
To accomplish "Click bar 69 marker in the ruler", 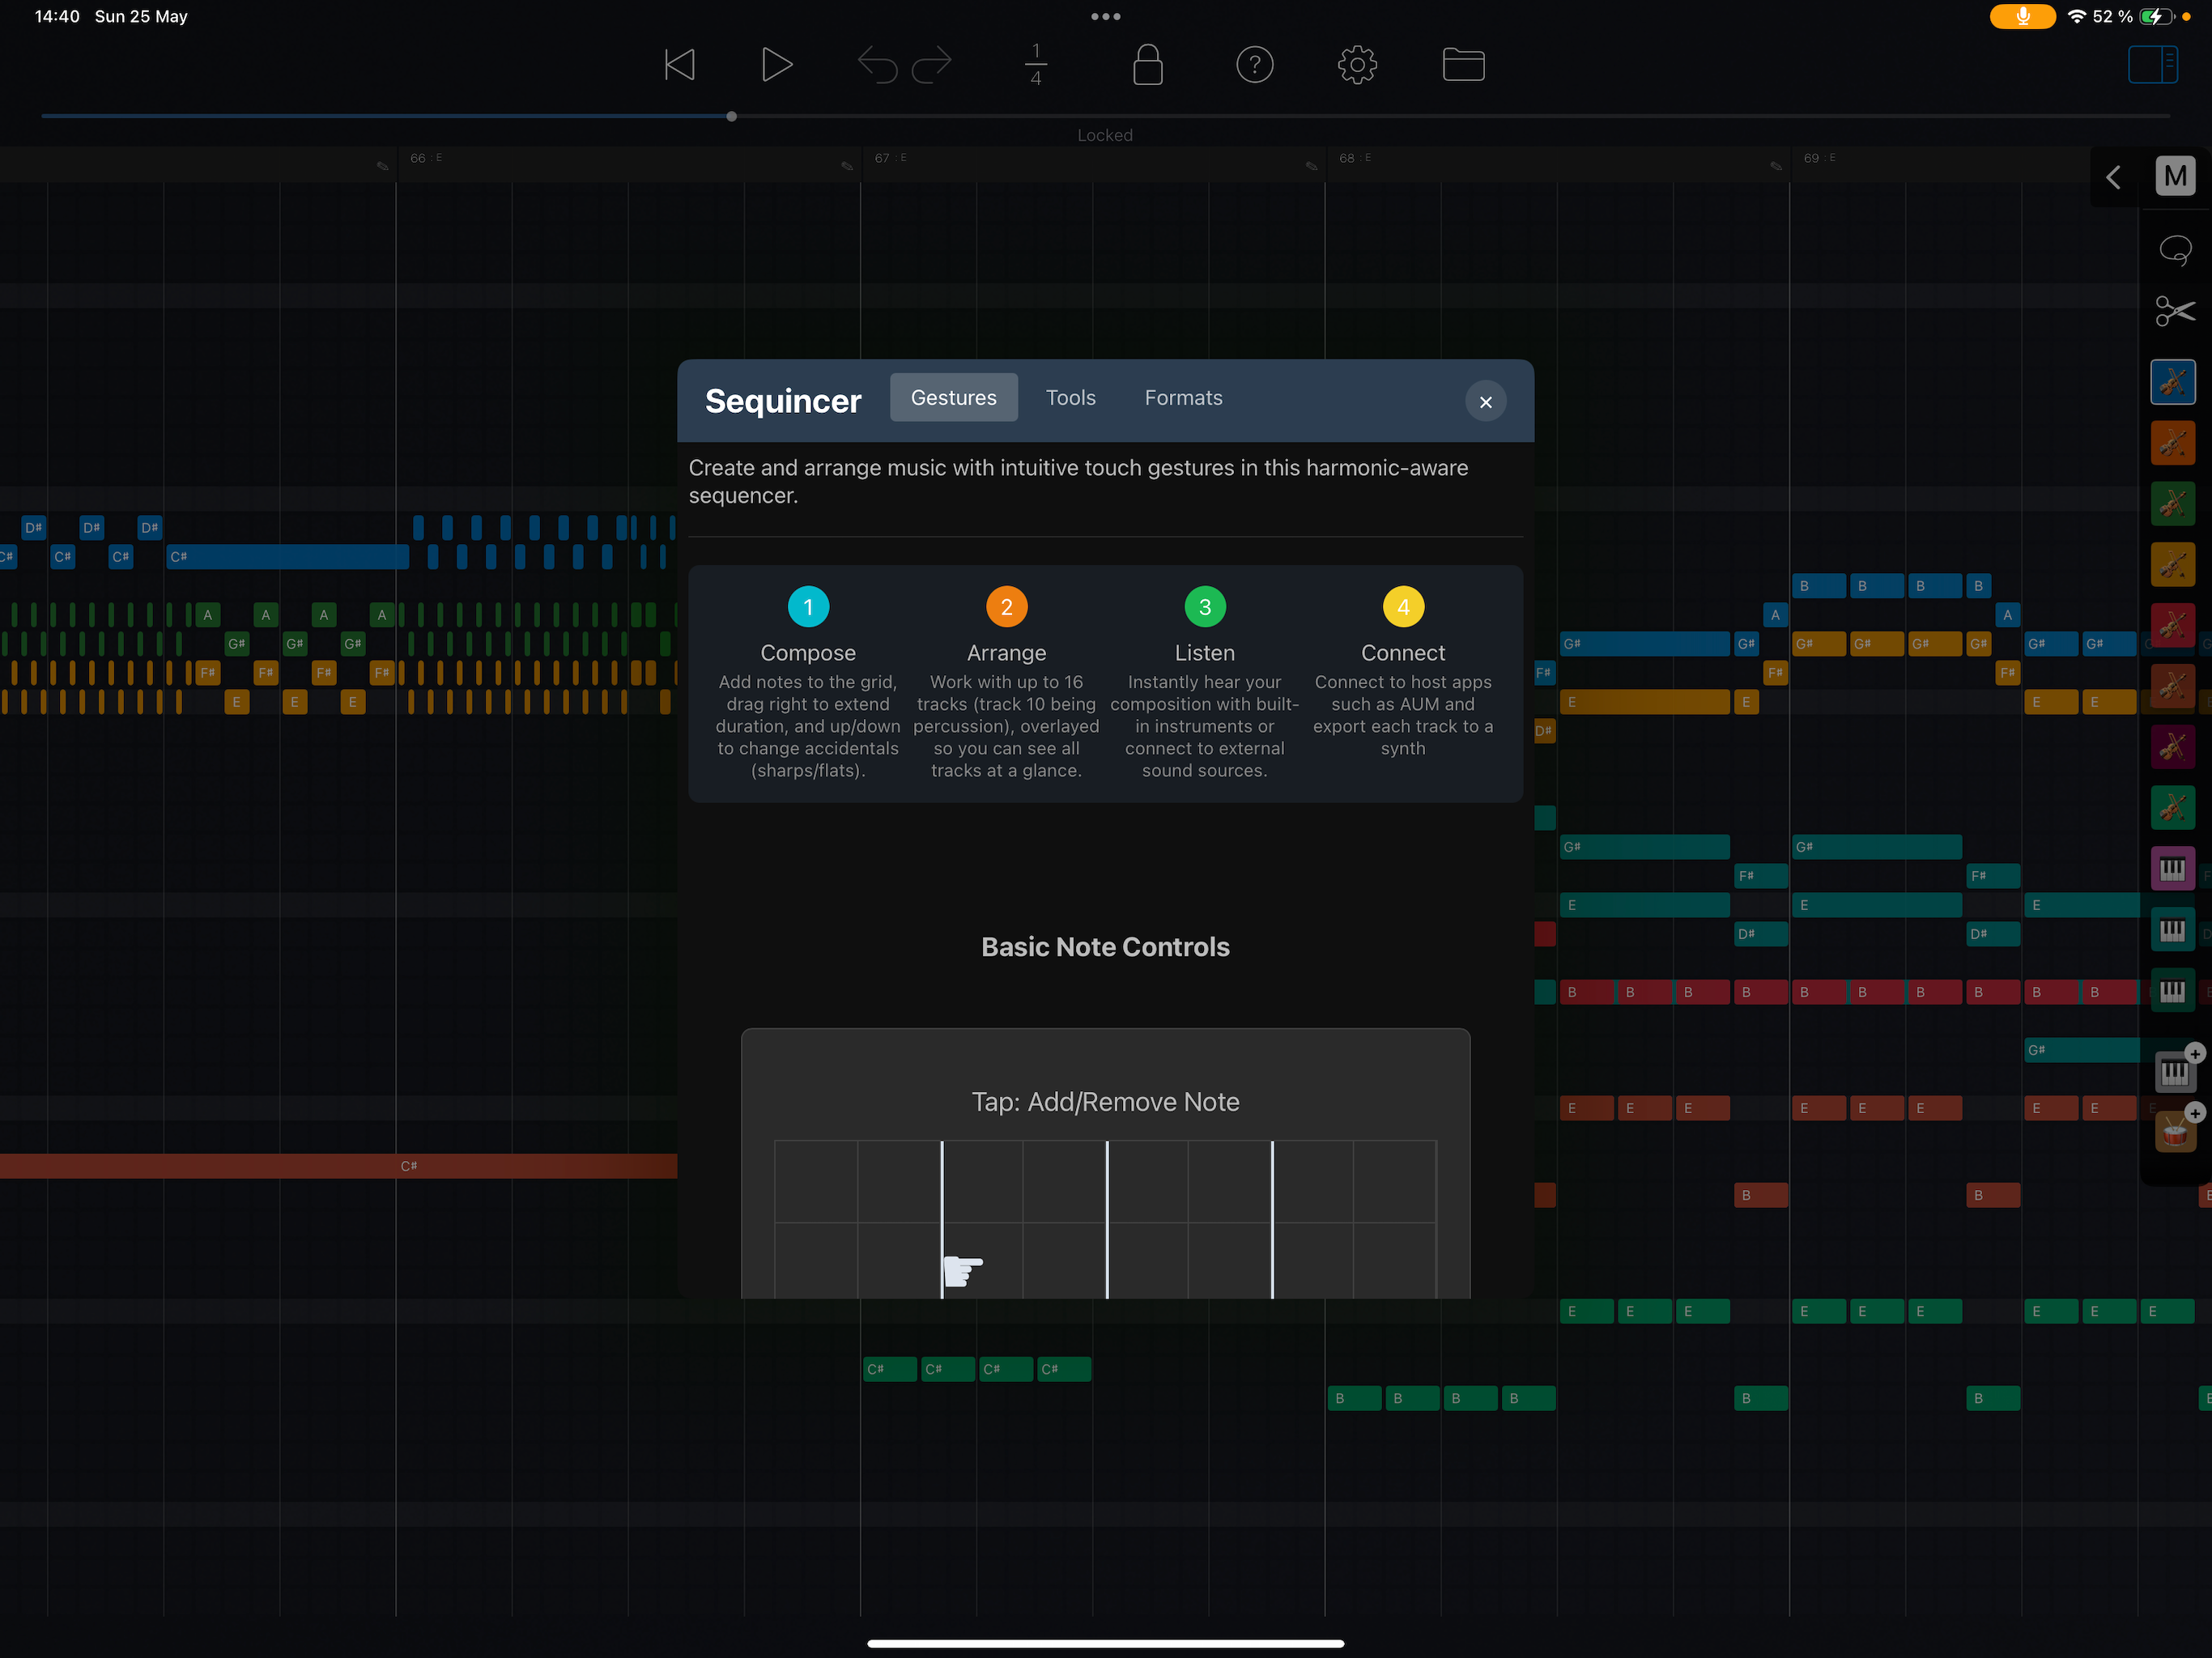I will pyautogui.click(x=1819, y=158).
